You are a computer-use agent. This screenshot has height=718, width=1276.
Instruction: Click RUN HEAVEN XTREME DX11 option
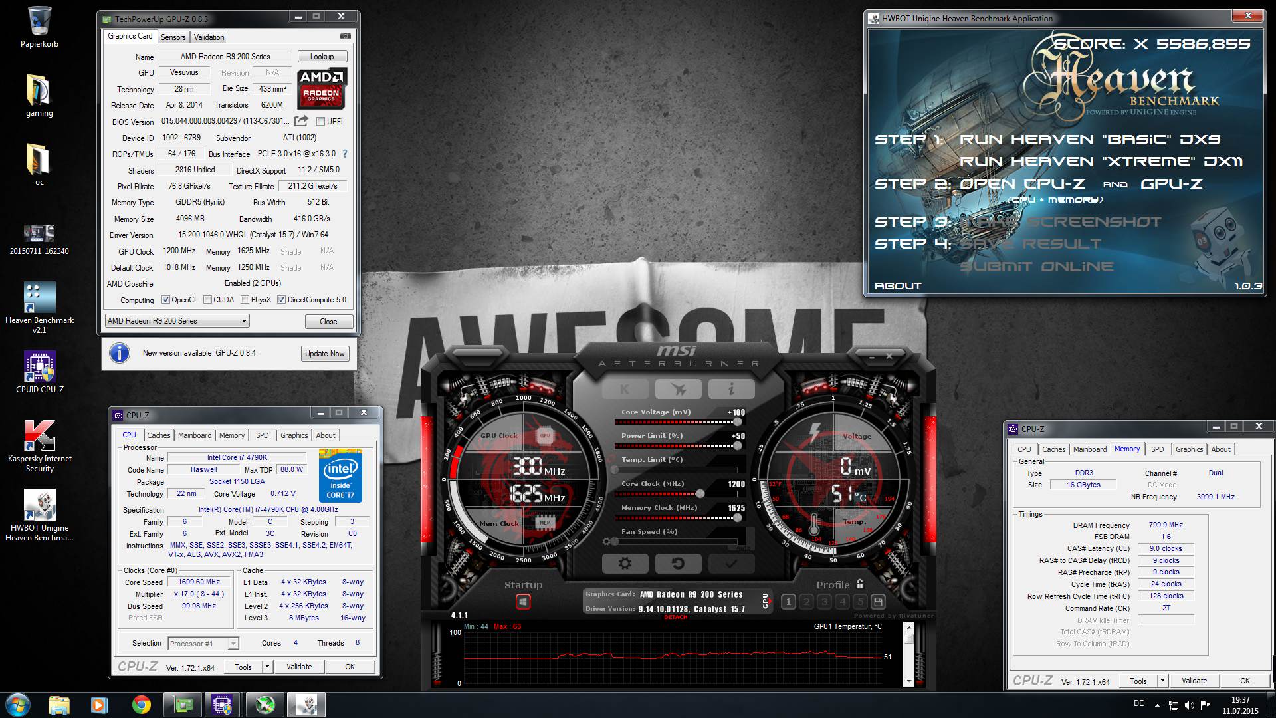click(x=1101, y=162)
